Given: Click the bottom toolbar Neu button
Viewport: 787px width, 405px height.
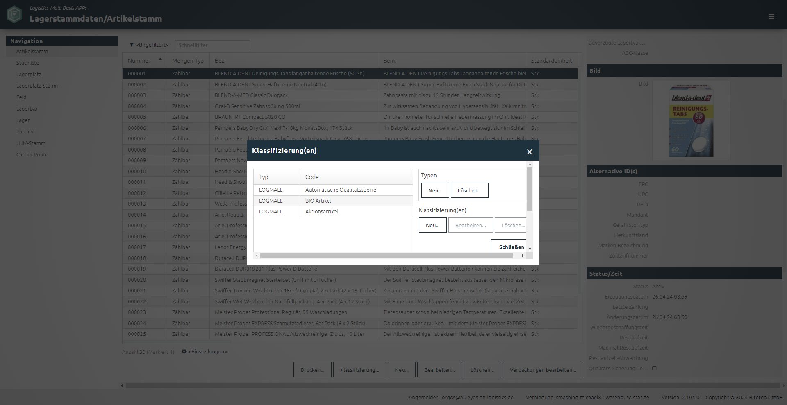Looking at the screenshot, I should click(402, 370).
